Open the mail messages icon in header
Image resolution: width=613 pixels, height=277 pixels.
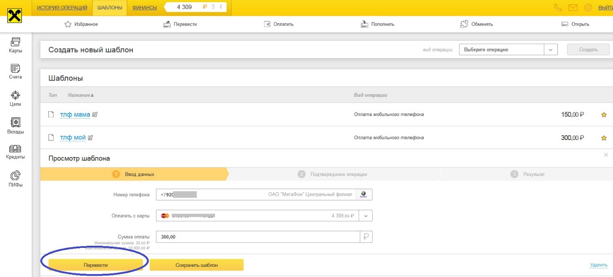coord(573,7)
